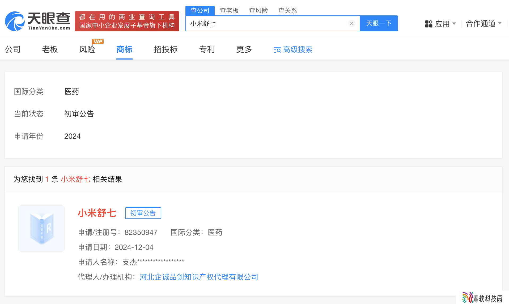Select 医药 in the 国际分类 filter
Viewport: 509px width, 304px height.
(x=72, y=92)
